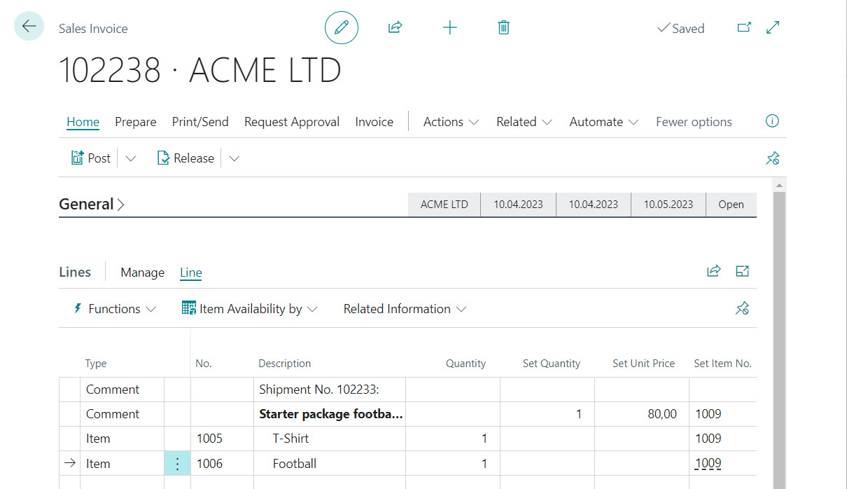Click the Set Unit Price column header
847x489 pixels.
pyautogui.click(x=644, y=364)
